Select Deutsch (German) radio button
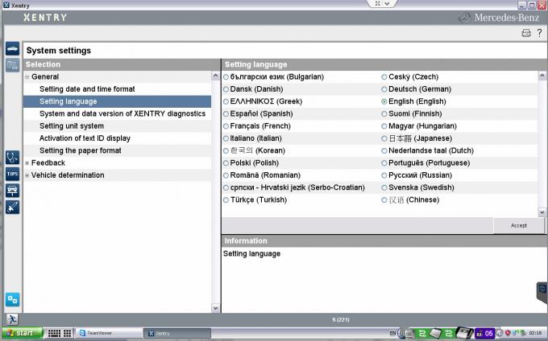This screenshot has height=341, width=548. tap(384, 89)
